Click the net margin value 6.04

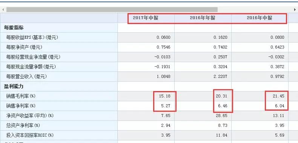(280, 106)
